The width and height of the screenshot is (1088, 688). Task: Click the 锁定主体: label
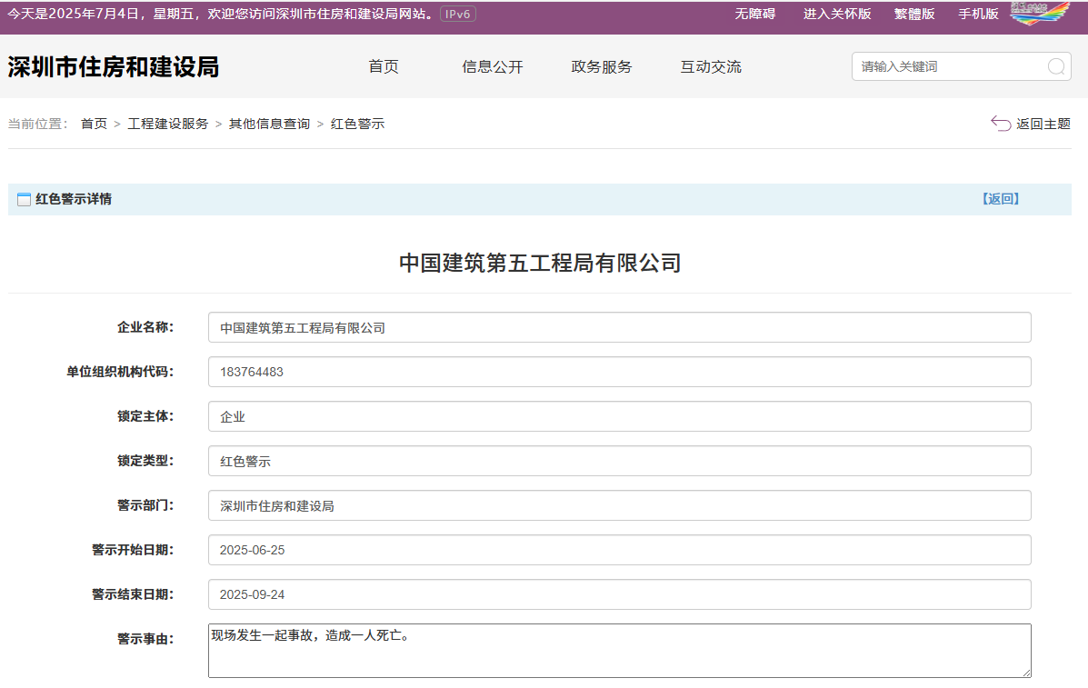145,416
